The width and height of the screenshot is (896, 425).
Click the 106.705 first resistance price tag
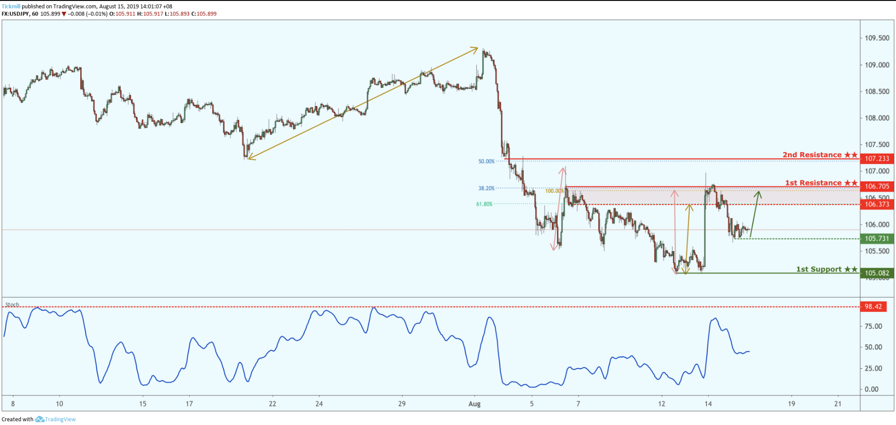tap(877, 186)
